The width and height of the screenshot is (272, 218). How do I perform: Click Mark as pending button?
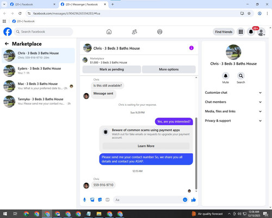[112, 69]
